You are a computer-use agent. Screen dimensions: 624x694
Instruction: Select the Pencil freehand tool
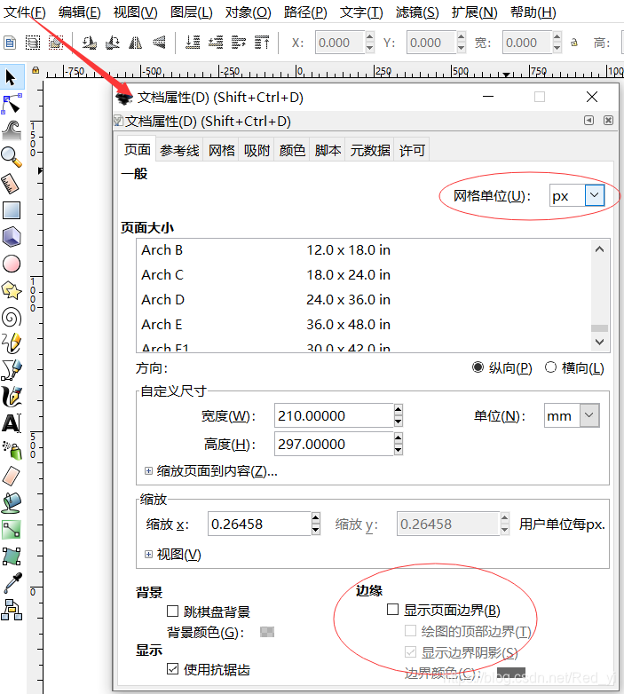(x=12, y=343)
